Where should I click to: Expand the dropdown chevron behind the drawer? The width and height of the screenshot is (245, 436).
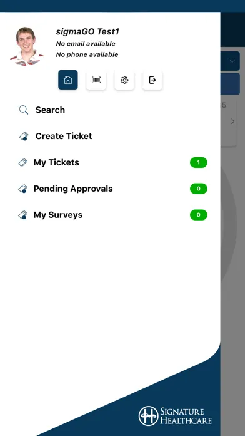[x=232, y=61]
